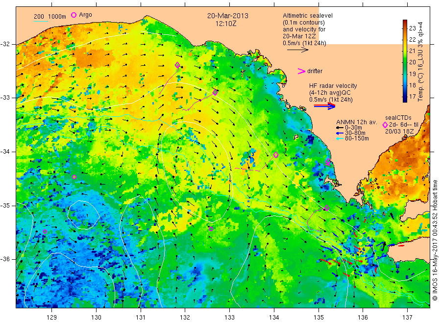Click the '131' longitude axis label

point(141,318)
